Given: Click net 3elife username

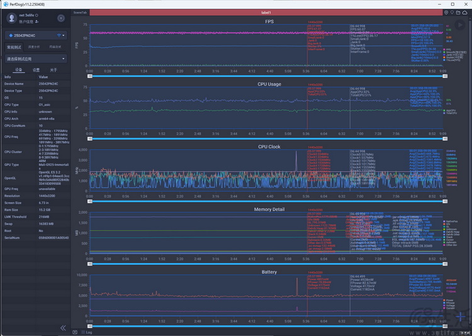Looking at the screenshot, I should [x=26, y=15].
